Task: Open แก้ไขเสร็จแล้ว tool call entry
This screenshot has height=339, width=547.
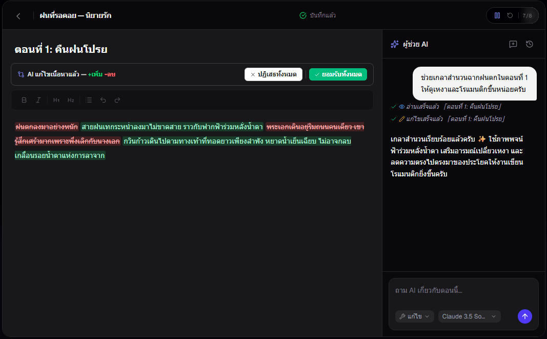Action: click(x=448, y=119)
